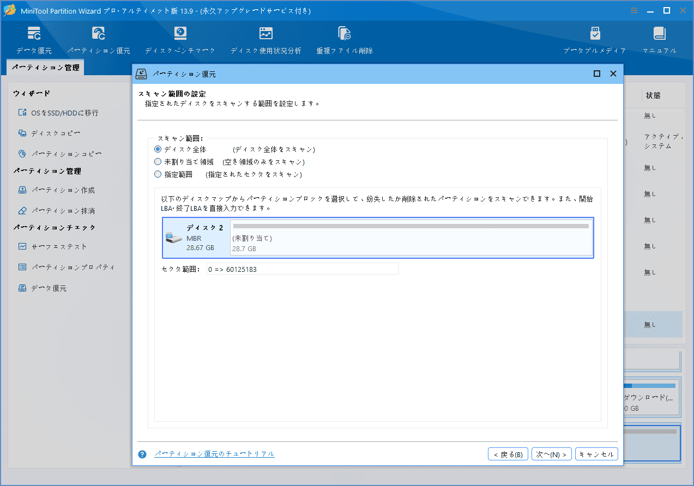Open 重複ファイル削除 tool
Screen dimensions: 694x486
345,40
